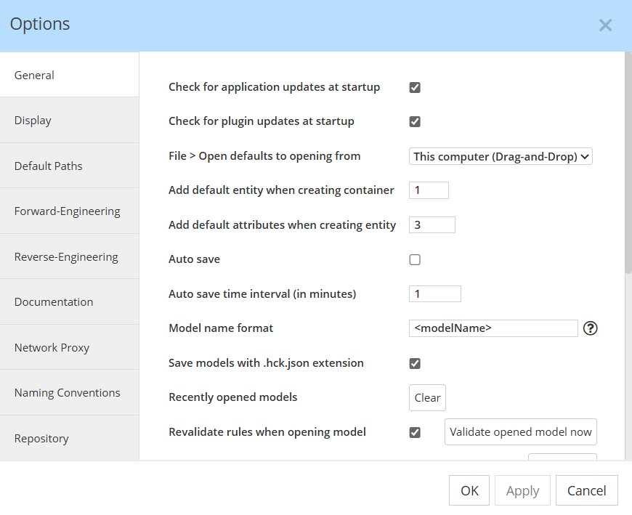This screenshot has width=632, height=515.
Task: Open the Model name format help icon
Action: [590, 328]
